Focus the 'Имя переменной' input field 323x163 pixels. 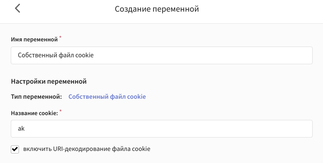(162, 56)
